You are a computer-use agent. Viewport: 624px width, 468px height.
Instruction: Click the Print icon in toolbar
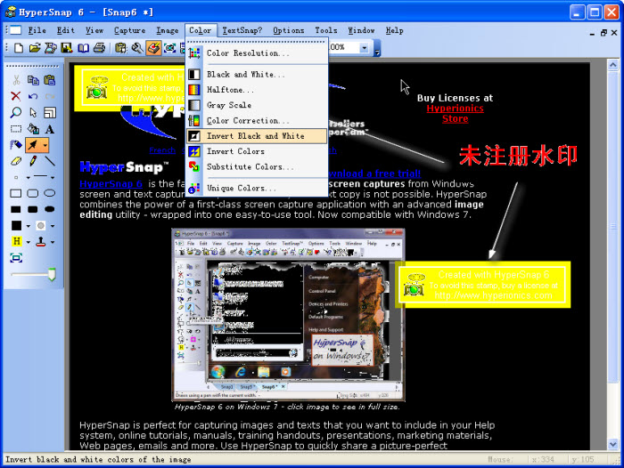99,48
